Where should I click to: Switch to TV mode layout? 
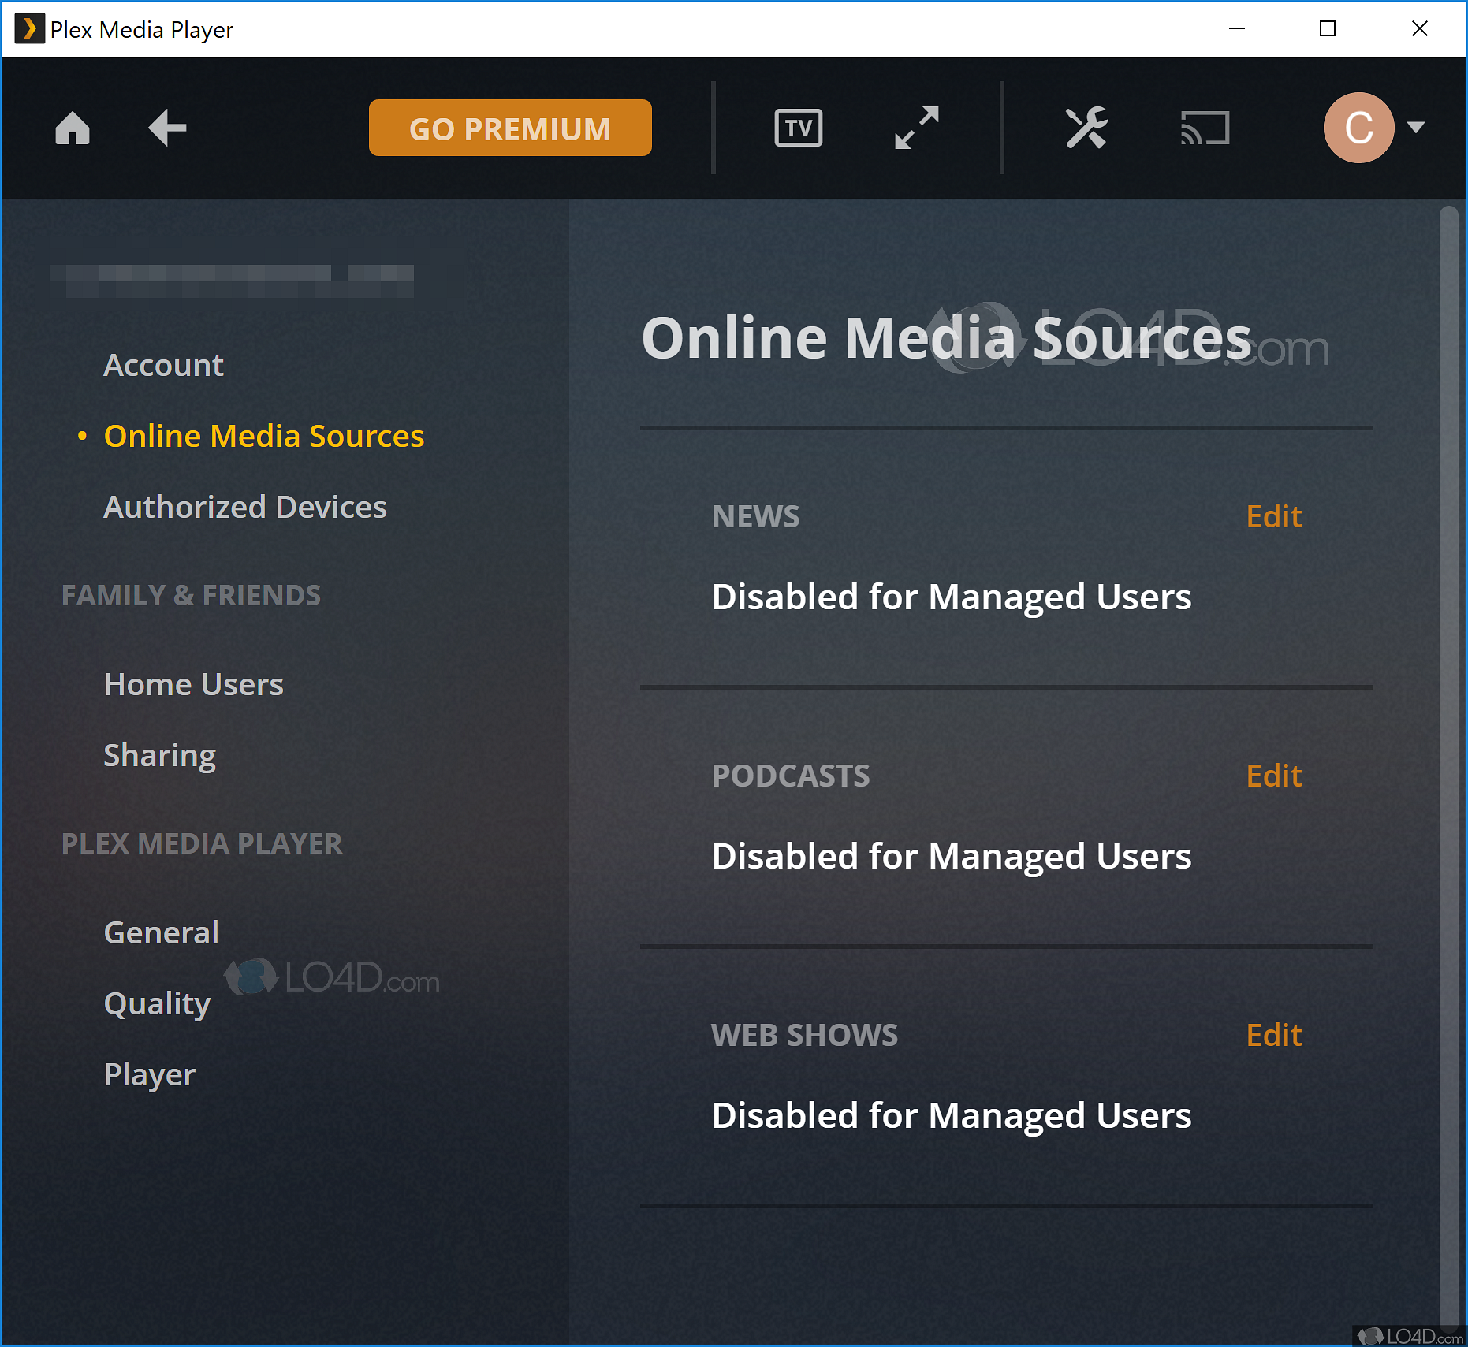coord(798,128)
